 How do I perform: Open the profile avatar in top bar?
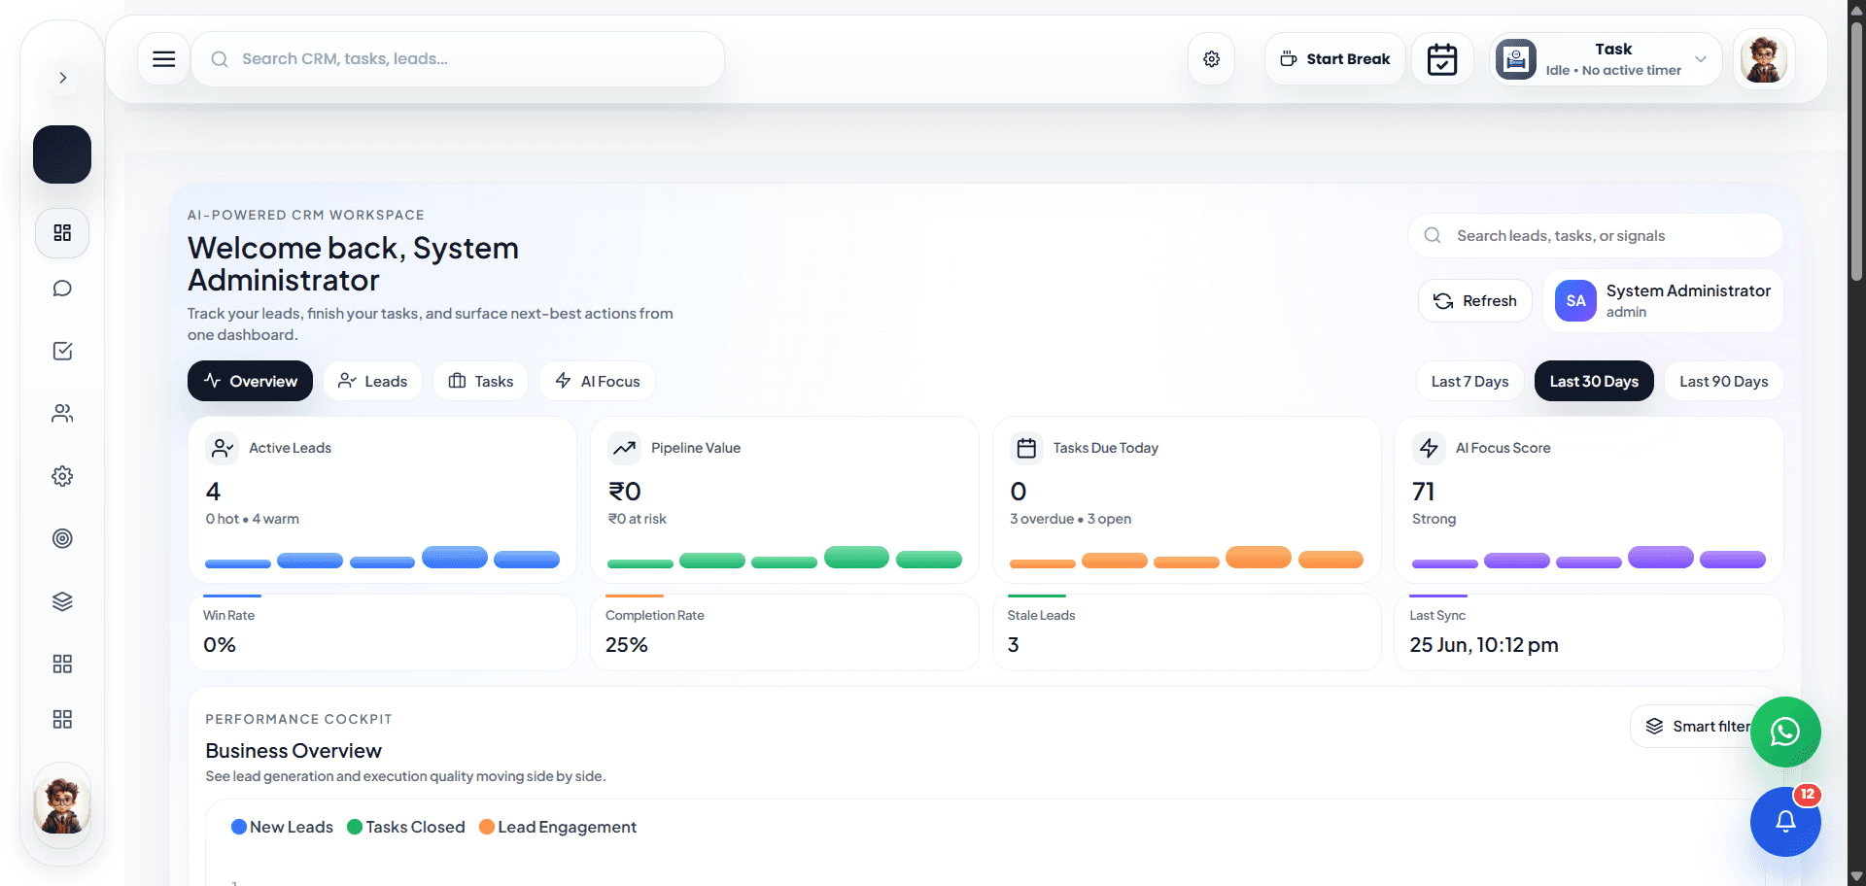(1763, 59)
